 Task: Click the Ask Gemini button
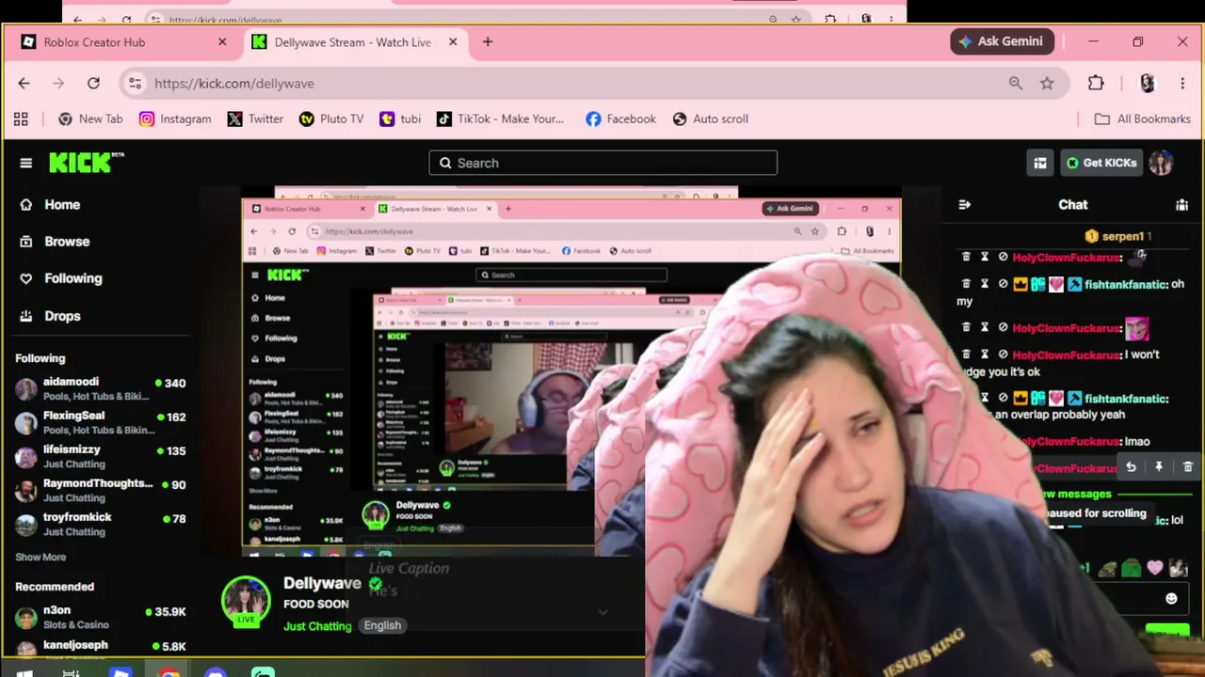click(x=1002, y=41)
